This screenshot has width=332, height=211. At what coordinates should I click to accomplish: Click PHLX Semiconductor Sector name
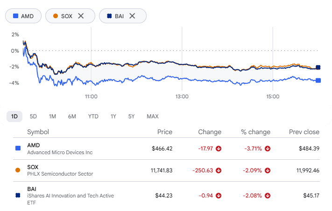pyautogui.click(x=60, y=174)
